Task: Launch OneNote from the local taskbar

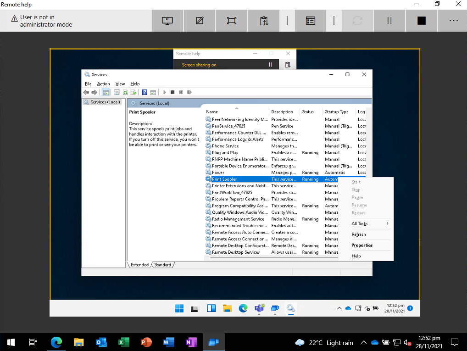Action: (x=191, y=342)
